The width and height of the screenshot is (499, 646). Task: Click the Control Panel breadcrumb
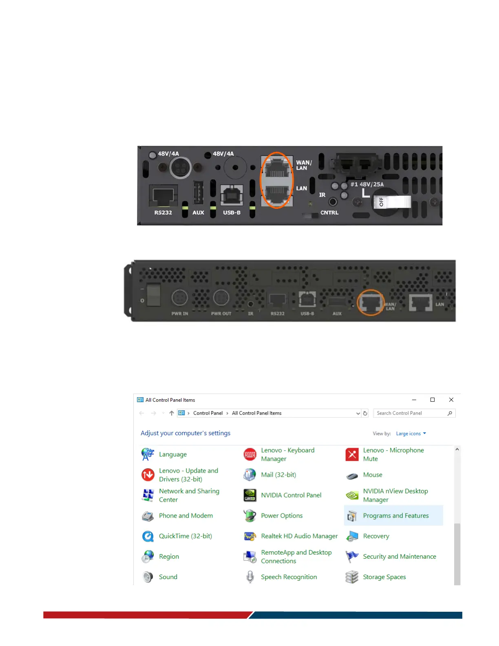208,413
